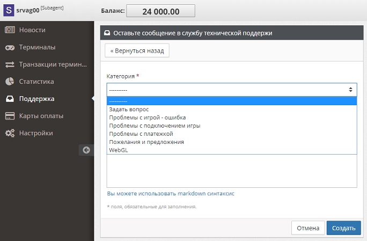Click the payment cards icon
The image size is (367, 241).
point(10,116)
